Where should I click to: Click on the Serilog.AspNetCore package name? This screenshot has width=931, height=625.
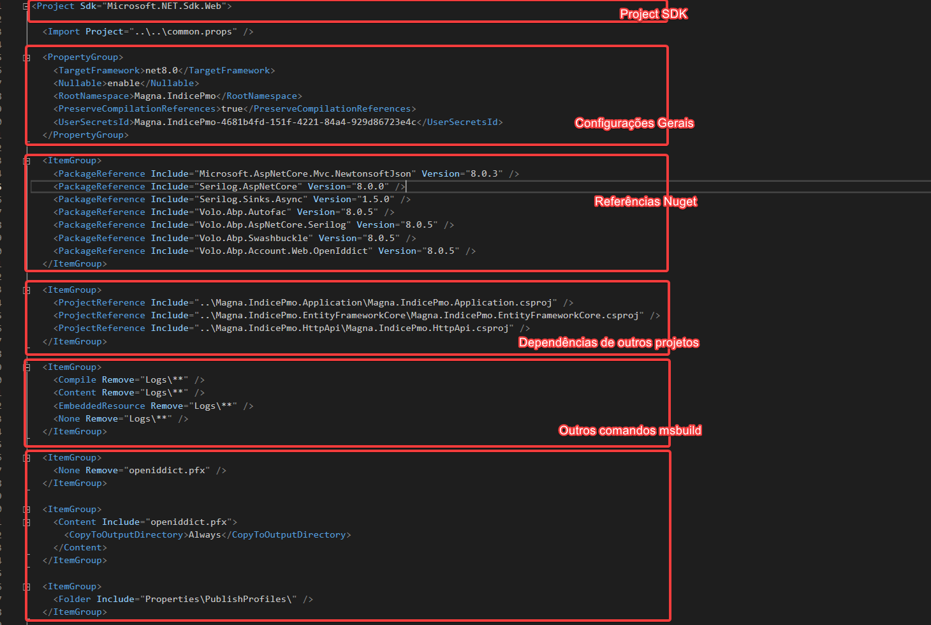[x=248, y=187]
